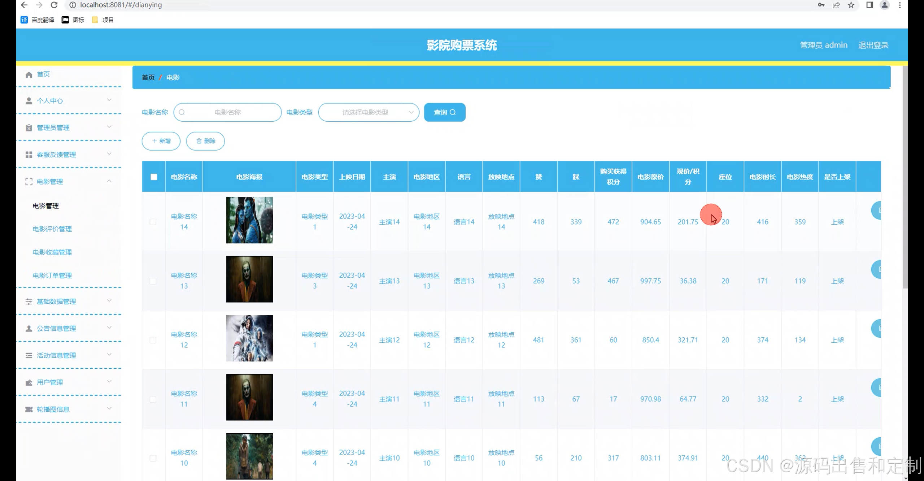This screenshot has height=481, width=924.
Task: Click the browser reload icon
Action: (x=54, y=5)
